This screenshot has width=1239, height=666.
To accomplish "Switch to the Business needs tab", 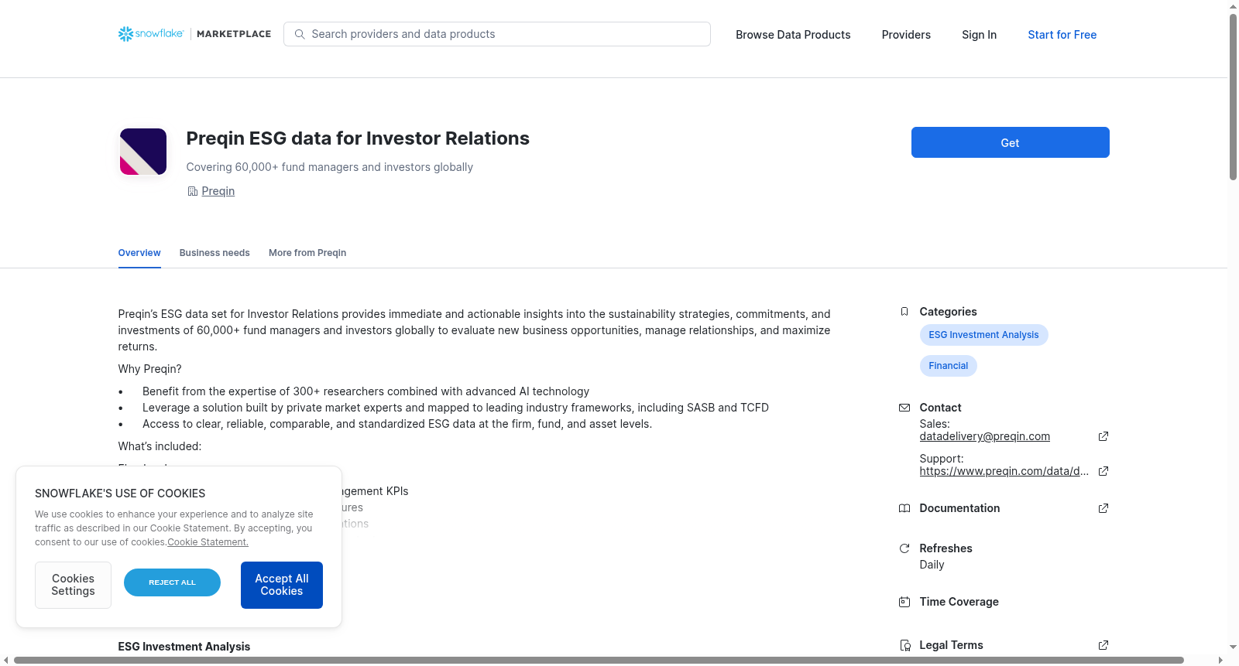I will click(x=215, y=253).
